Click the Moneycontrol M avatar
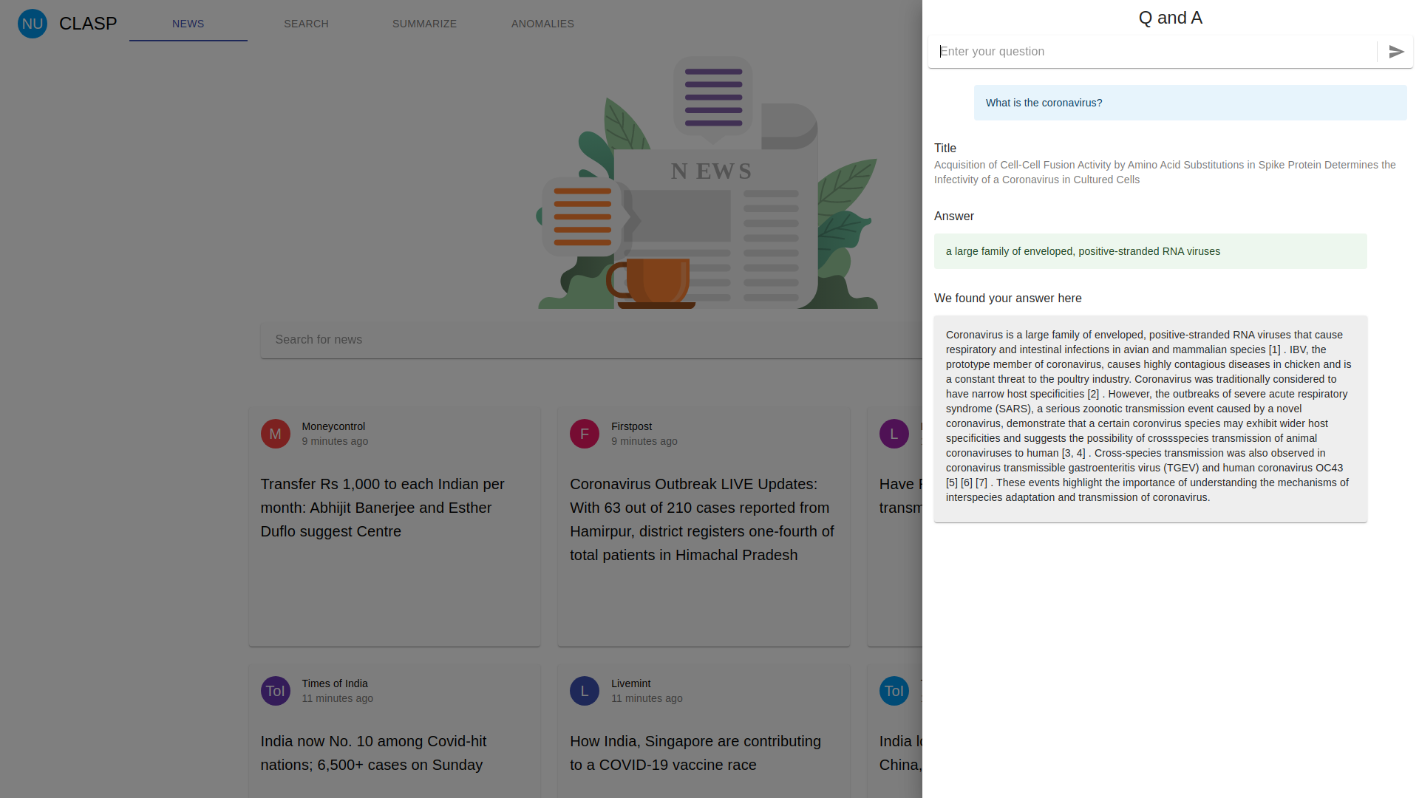This screenshot has height=798, width=1419. pos(275,434)
